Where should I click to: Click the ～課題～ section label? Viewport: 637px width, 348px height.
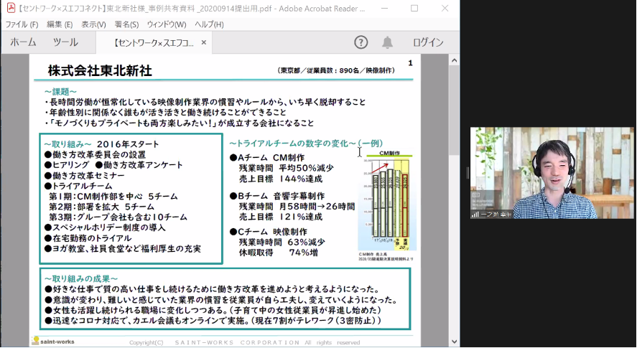coord(60,92)
